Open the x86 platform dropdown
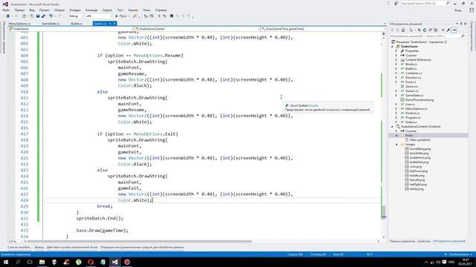Viewport: 476px width, 267px height. point(99,16)
